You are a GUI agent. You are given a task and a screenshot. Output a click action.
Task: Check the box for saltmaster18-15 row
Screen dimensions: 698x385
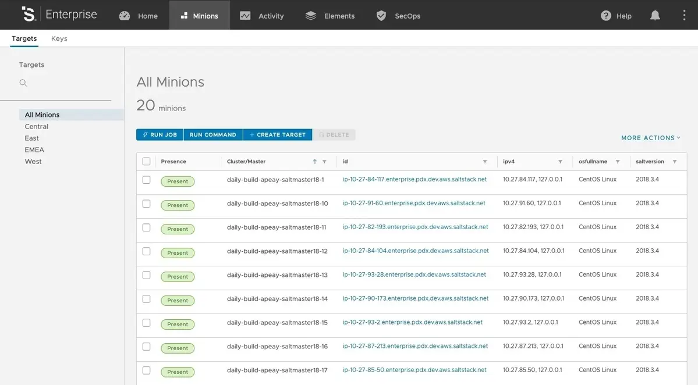coord(147,323)
